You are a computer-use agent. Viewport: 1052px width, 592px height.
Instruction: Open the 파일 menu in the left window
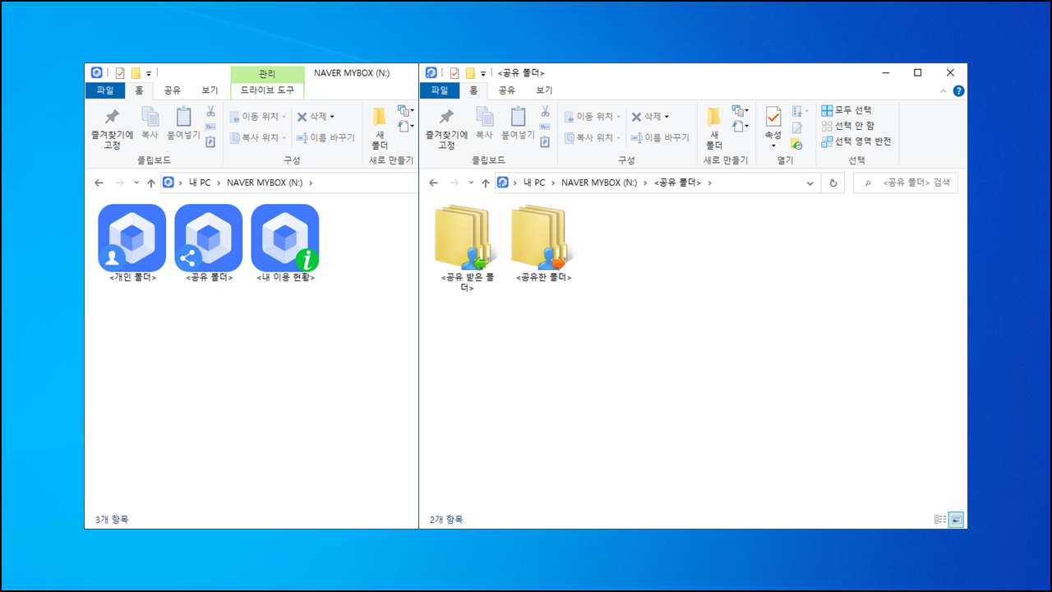(105, 90)
